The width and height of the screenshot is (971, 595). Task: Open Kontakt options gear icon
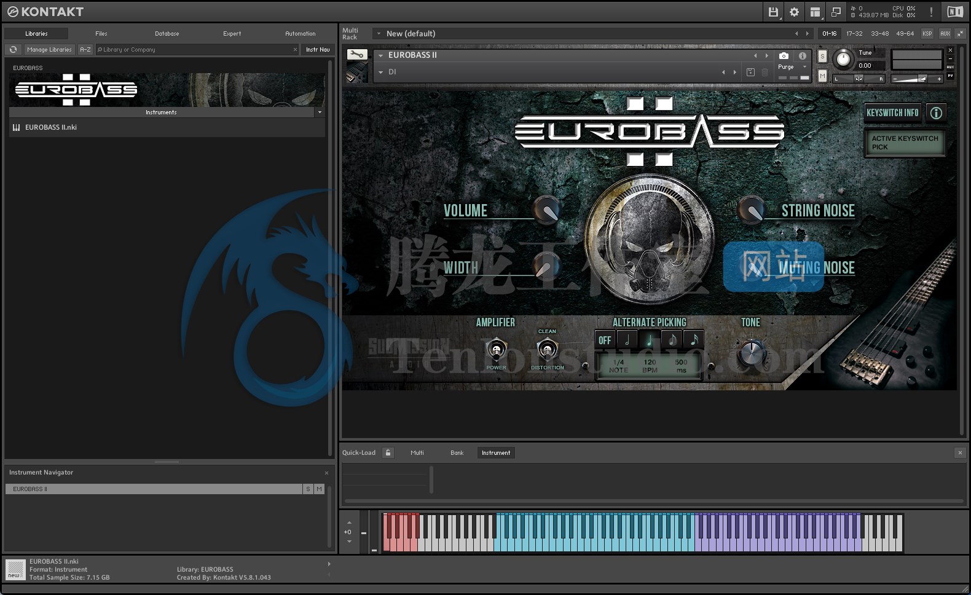coord(794,12)
